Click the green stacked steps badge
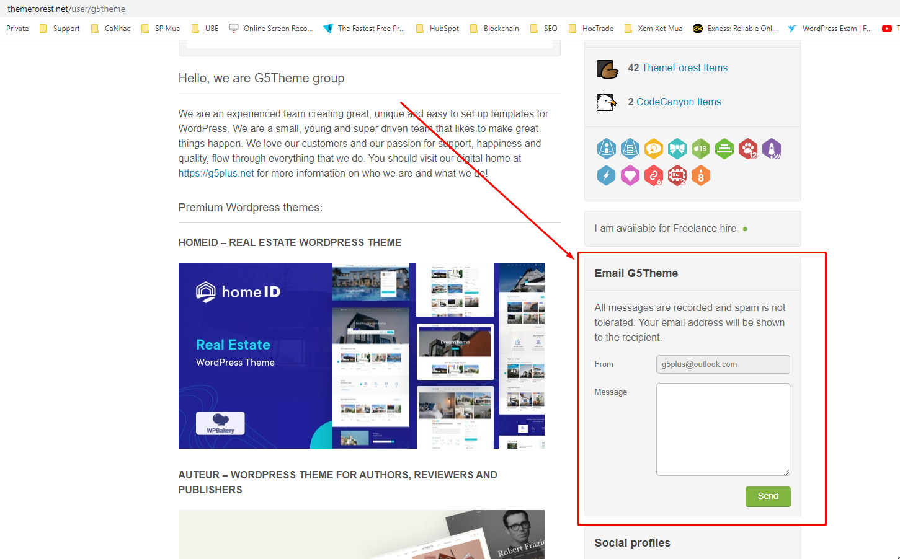Viewport: 900px width, 559px height. pyautogui.click(x=724, y=149)
